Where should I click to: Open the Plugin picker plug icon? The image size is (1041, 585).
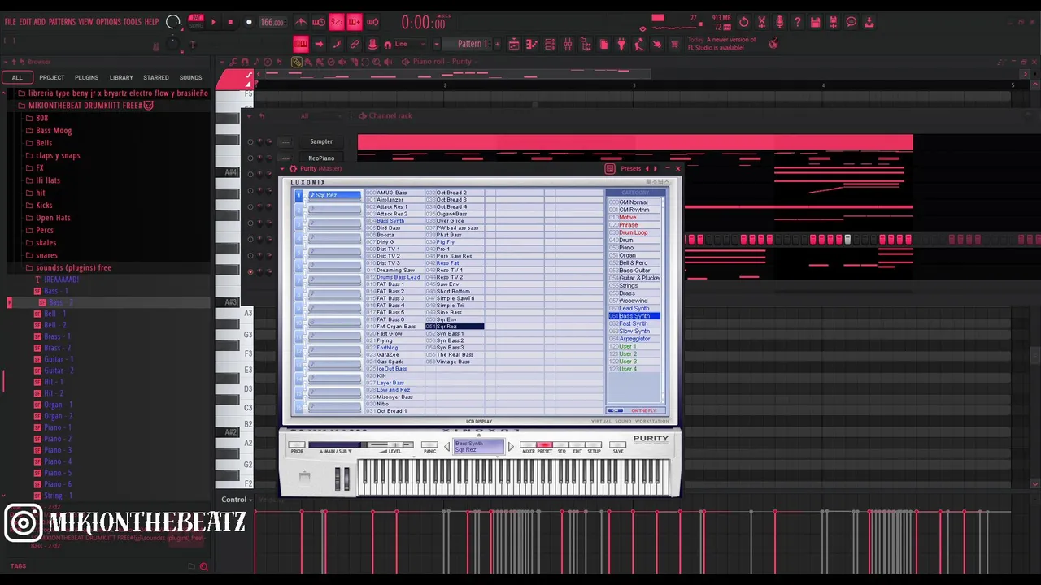tap(621, 44)
